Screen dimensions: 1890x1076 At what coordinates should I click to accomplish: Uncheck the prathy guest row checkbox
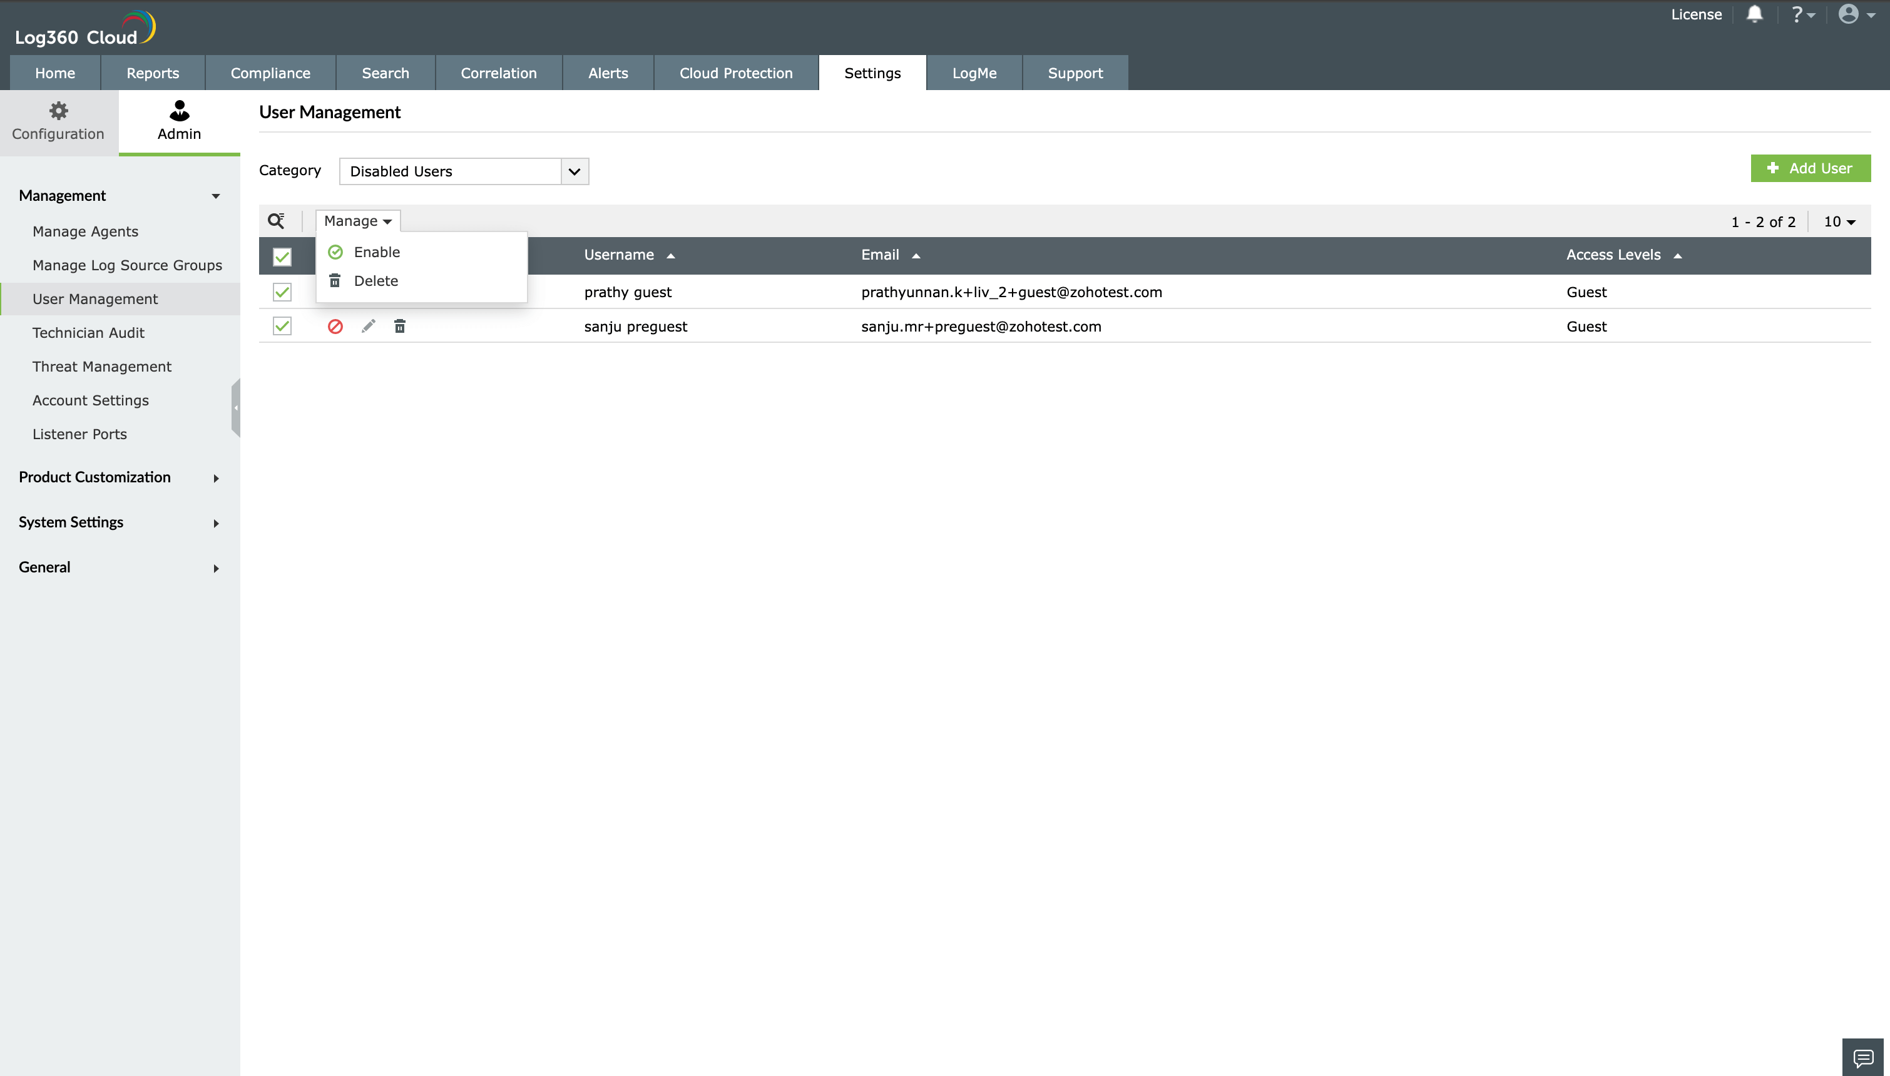(282, 292)
